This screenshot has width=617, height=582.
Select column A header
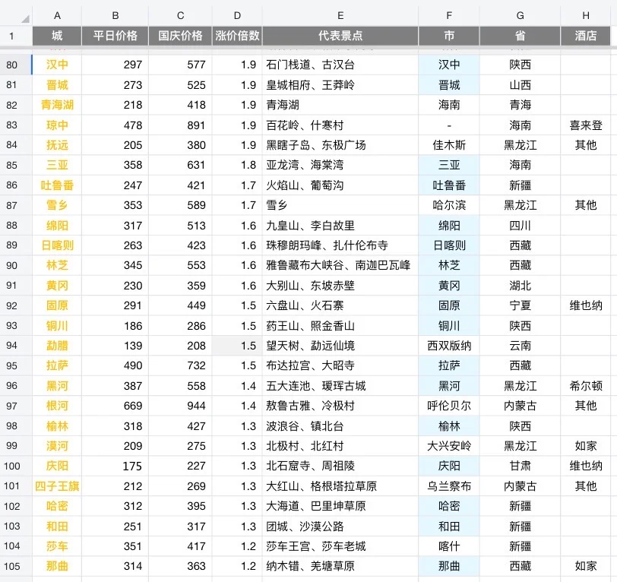pos(57,15)
